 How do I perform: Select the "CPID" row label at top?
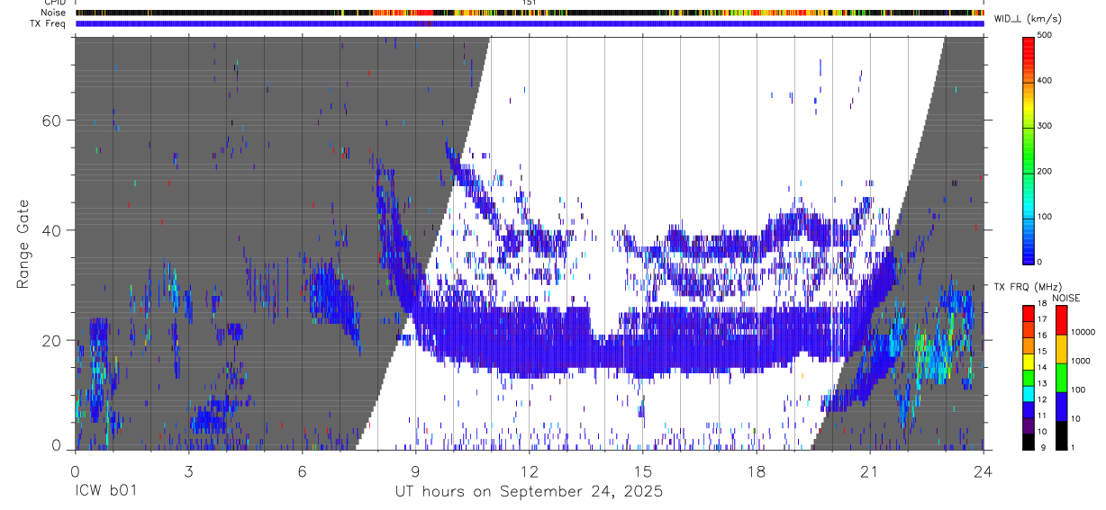(x=53, y=3)
